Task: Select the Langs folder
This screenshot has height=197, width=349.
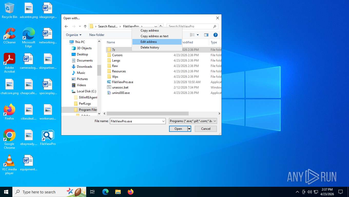Action: coord(116,61)
